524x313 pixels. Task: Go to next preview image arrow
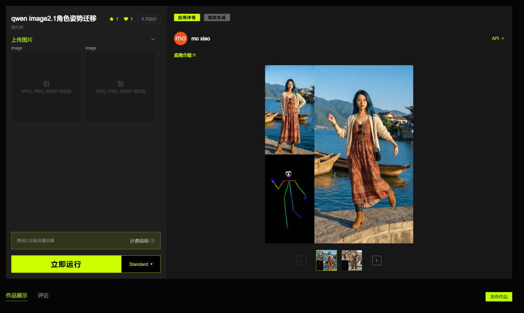[377, 261]
